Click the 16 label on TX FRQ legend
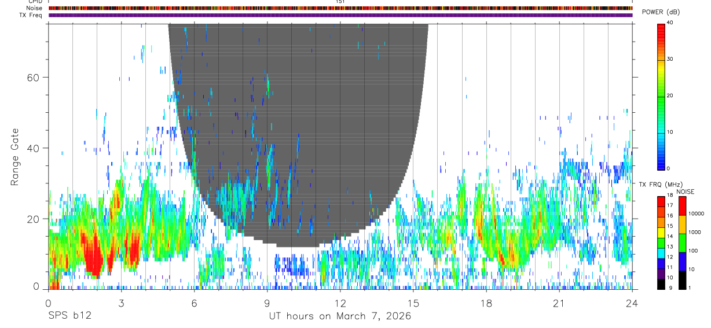Viewport: 711px width, 328px height. coord(670,215)
